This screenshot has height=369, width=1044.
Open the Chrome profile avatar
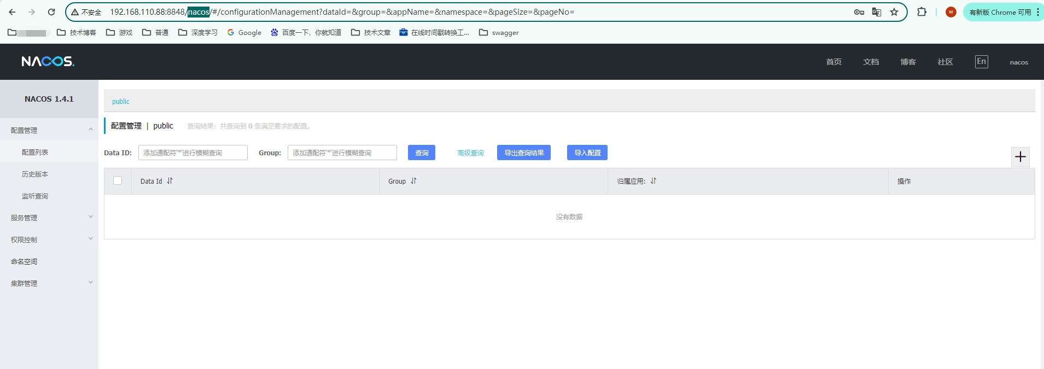click(951, 12)
